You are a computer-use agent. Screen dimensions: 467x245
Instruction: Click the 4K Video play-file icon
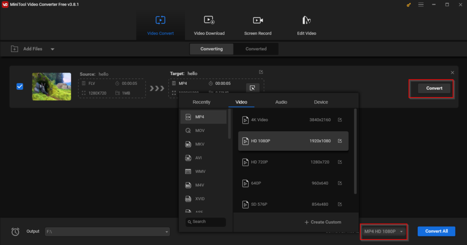coord(245,120)
